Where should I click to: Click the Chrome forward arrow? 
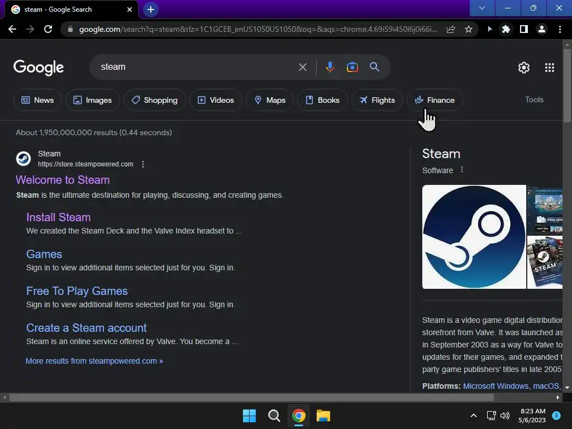click(30, 29)
